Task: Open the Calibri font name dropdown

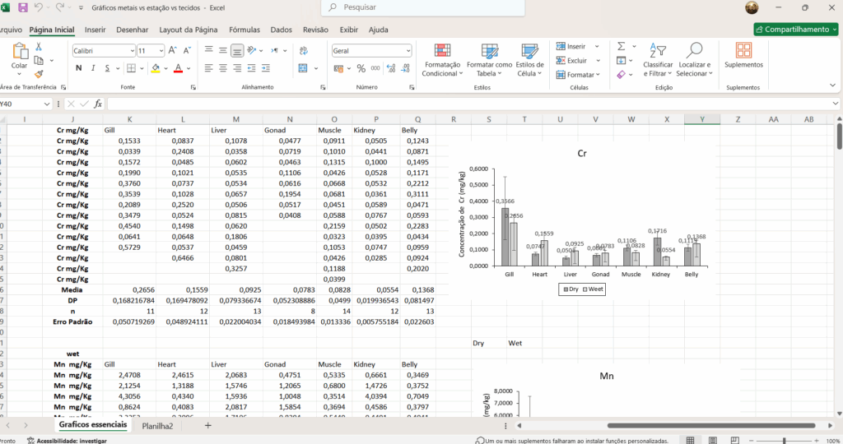Action: [x=132, y=50]
